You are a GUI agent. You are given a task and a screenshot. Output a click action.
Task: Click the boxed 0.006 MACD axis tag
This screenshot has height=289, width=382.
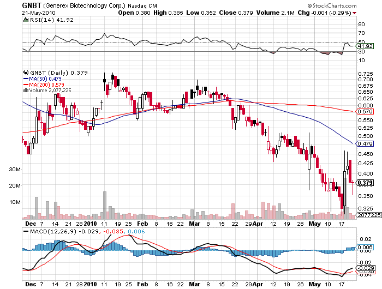point(365,248)
